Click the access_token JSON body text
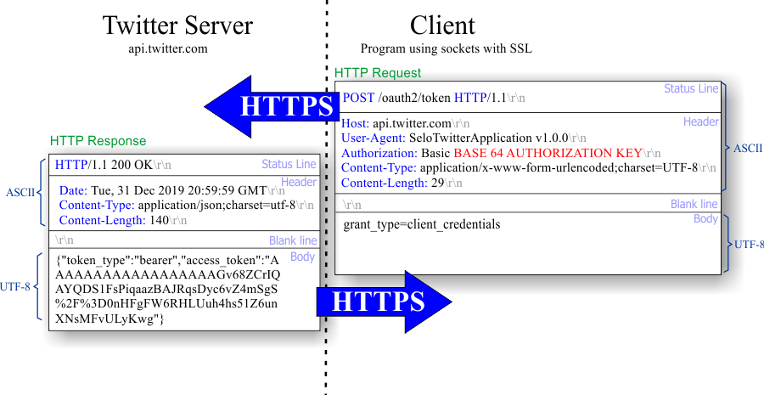 click(x=167, y=289)
